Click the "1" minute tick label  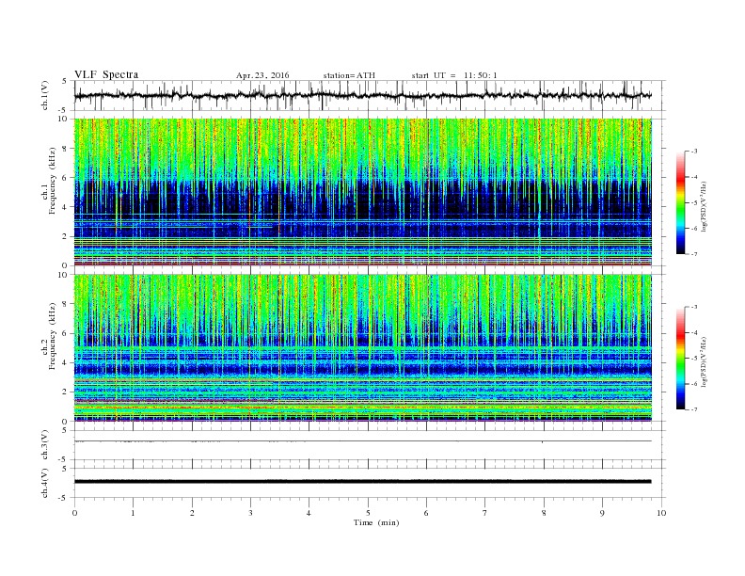pos(133,513)
